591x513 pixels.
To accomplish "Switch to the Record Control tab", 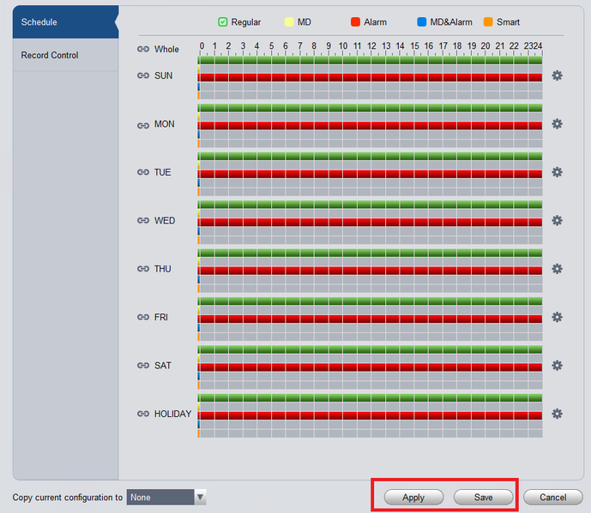I will [65, 55].
